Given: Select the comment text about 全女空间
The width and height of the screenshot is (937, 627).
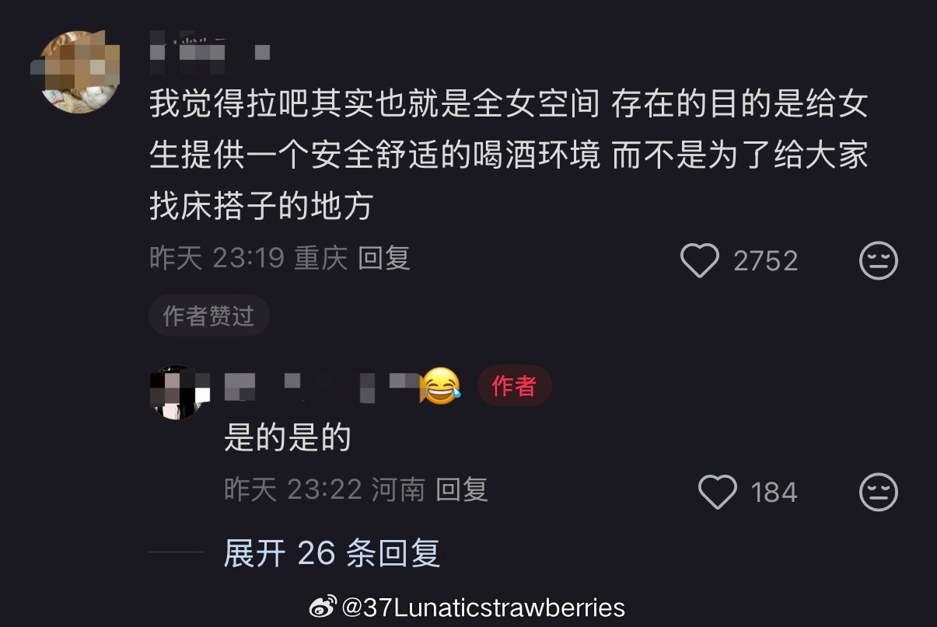Looking at the screenshot, I should [x=509, y=155].
